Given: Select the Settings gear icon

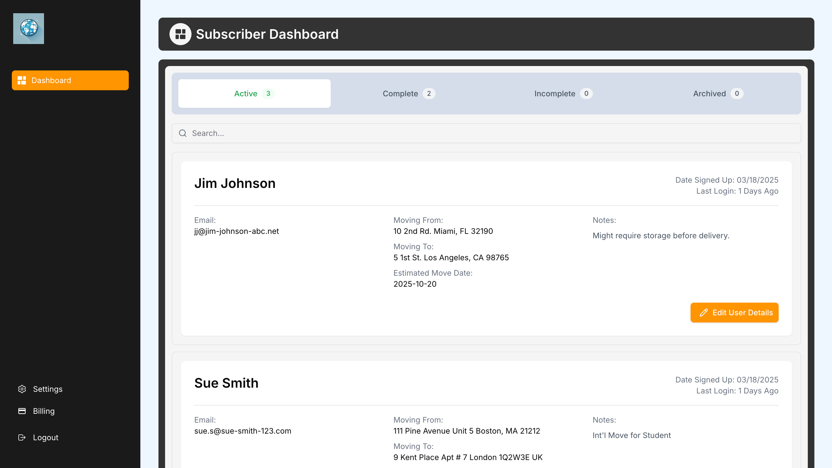Looking at the screenshot, I should tap(22, 389).
